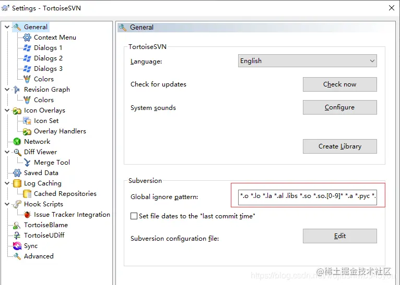Select the Cached Repositories tree label
Image resolution: width=400 pixels, height=285 pixels.
coord(65,194)
